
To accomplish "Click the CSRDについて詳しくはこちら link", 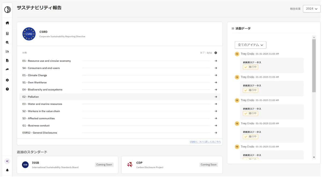I will click(205, 142).
